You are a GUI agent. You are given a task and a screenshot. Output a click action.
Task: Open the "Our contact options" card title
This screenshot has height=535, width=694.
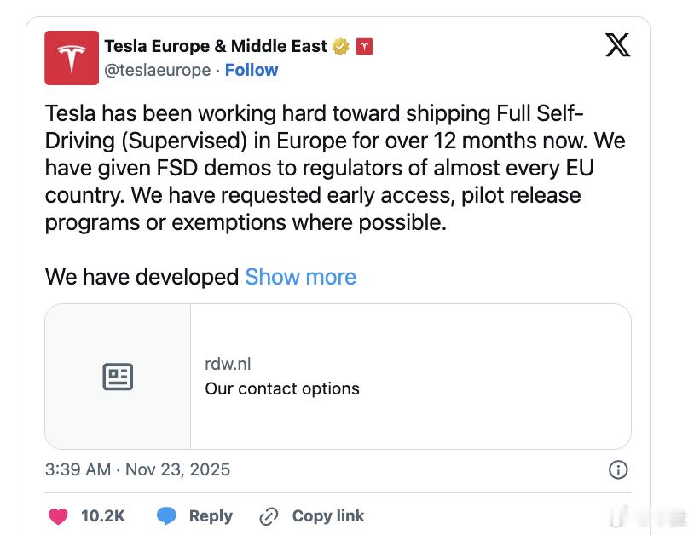282,388
